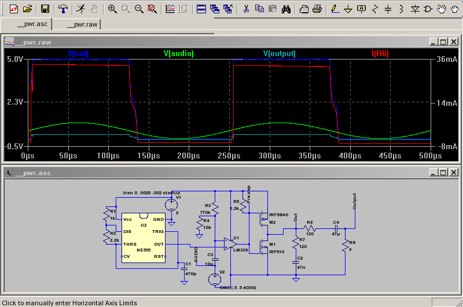463x307 pixels.
Task: Click the C4 47µ capacitor value
Action: [336, 234]
